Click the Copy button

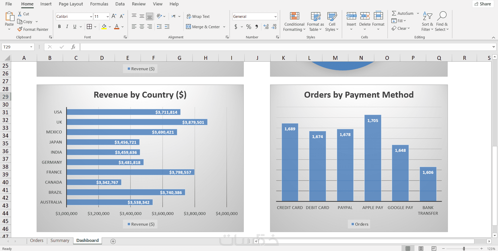pyautogui.click(x=25, y=22)
